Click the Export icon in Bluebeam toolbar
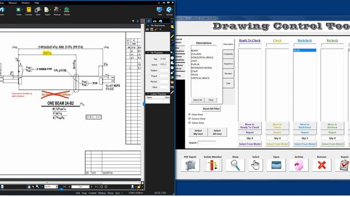The image size is (350, 197). pyautogui.click(x=46, y=10)
